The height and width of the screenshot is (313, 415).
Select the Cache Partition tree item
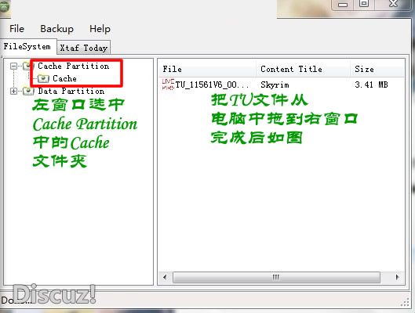(73, 66)
